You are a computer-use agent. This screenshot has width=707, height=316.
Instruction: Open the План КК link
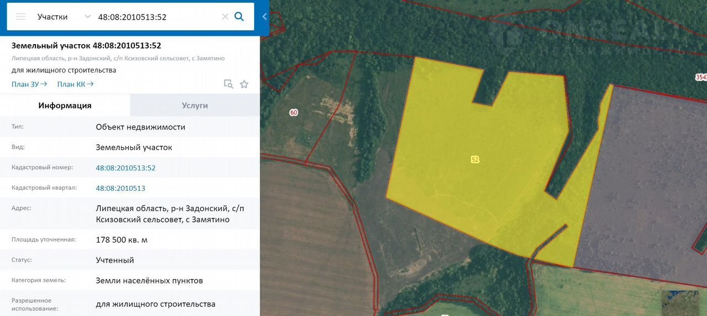[75, 84]
